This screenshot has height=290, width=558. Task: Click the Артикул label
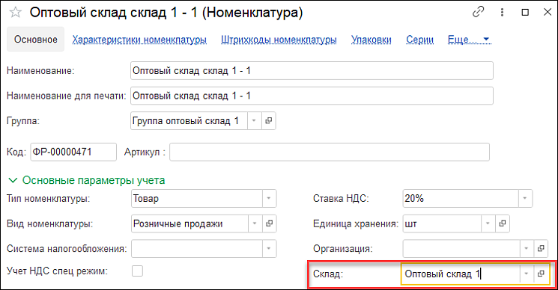[x=145, y=152]
